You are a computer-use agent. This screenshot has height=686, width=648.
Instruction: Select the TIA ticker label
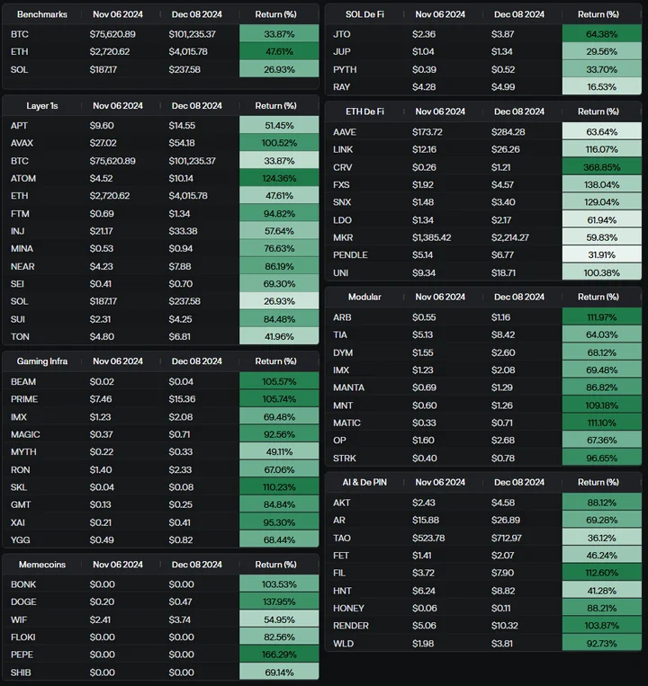(340, 335)
